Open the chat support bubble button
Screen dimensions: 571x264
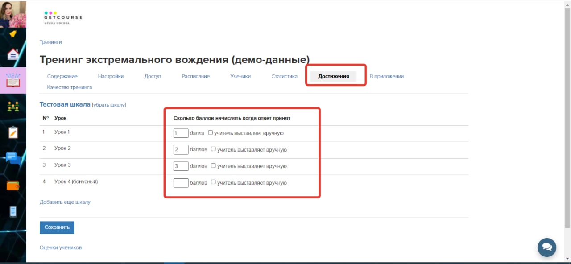pyautogui.click(x=546, y=247)
